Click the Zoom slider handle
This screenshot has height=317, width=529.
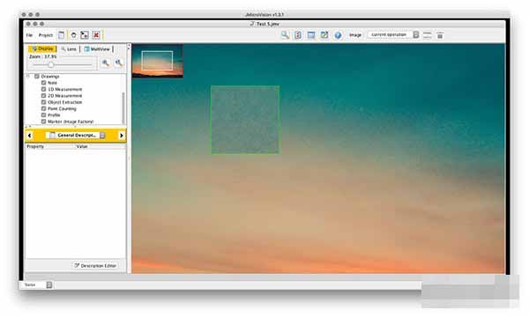pyautogui.click(x=51, y=64)
